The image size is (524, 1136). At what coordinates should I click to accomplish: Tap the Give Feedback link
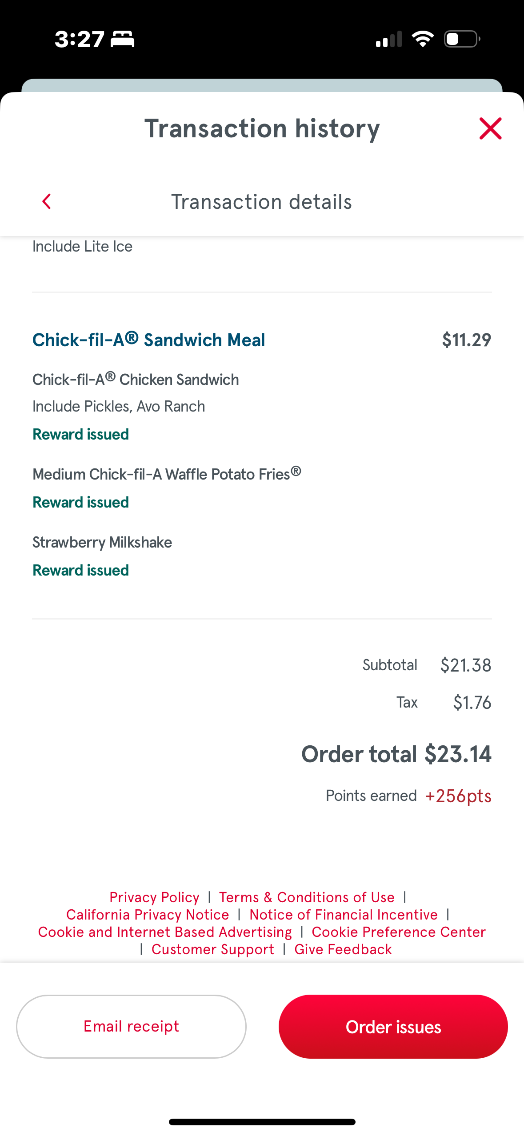pos(343,949)
